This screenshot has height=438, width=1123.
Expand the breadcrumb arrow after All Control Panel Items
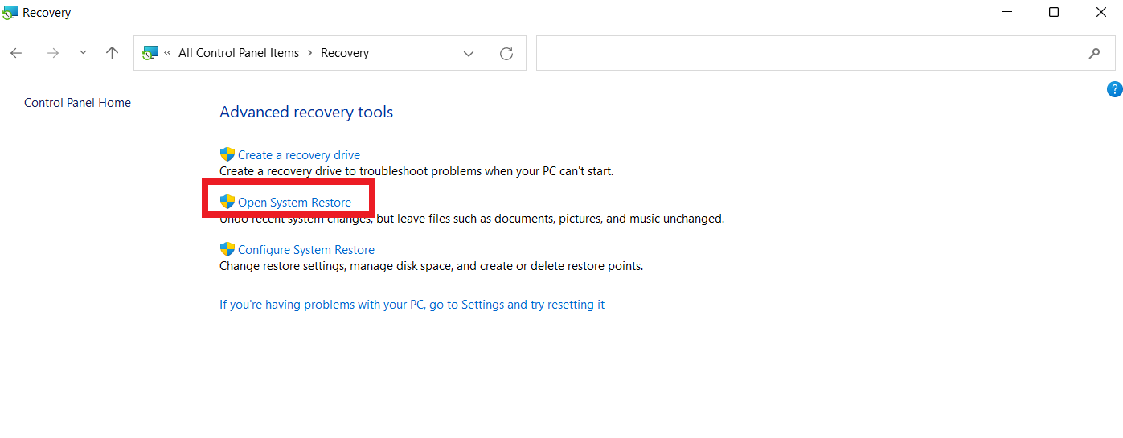click(309, 53)
